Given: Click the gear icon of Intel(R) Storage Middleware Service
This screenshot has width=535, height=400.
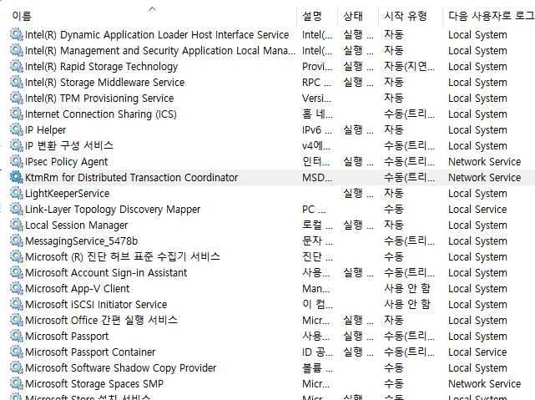Looking at the screenshot, I should pos(17,82).
